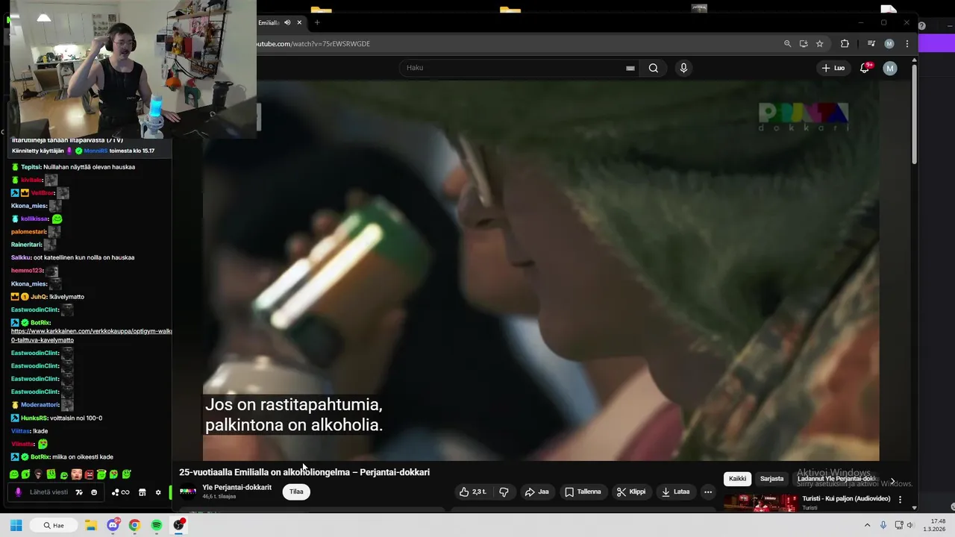Click the Lataa download button

676,492
